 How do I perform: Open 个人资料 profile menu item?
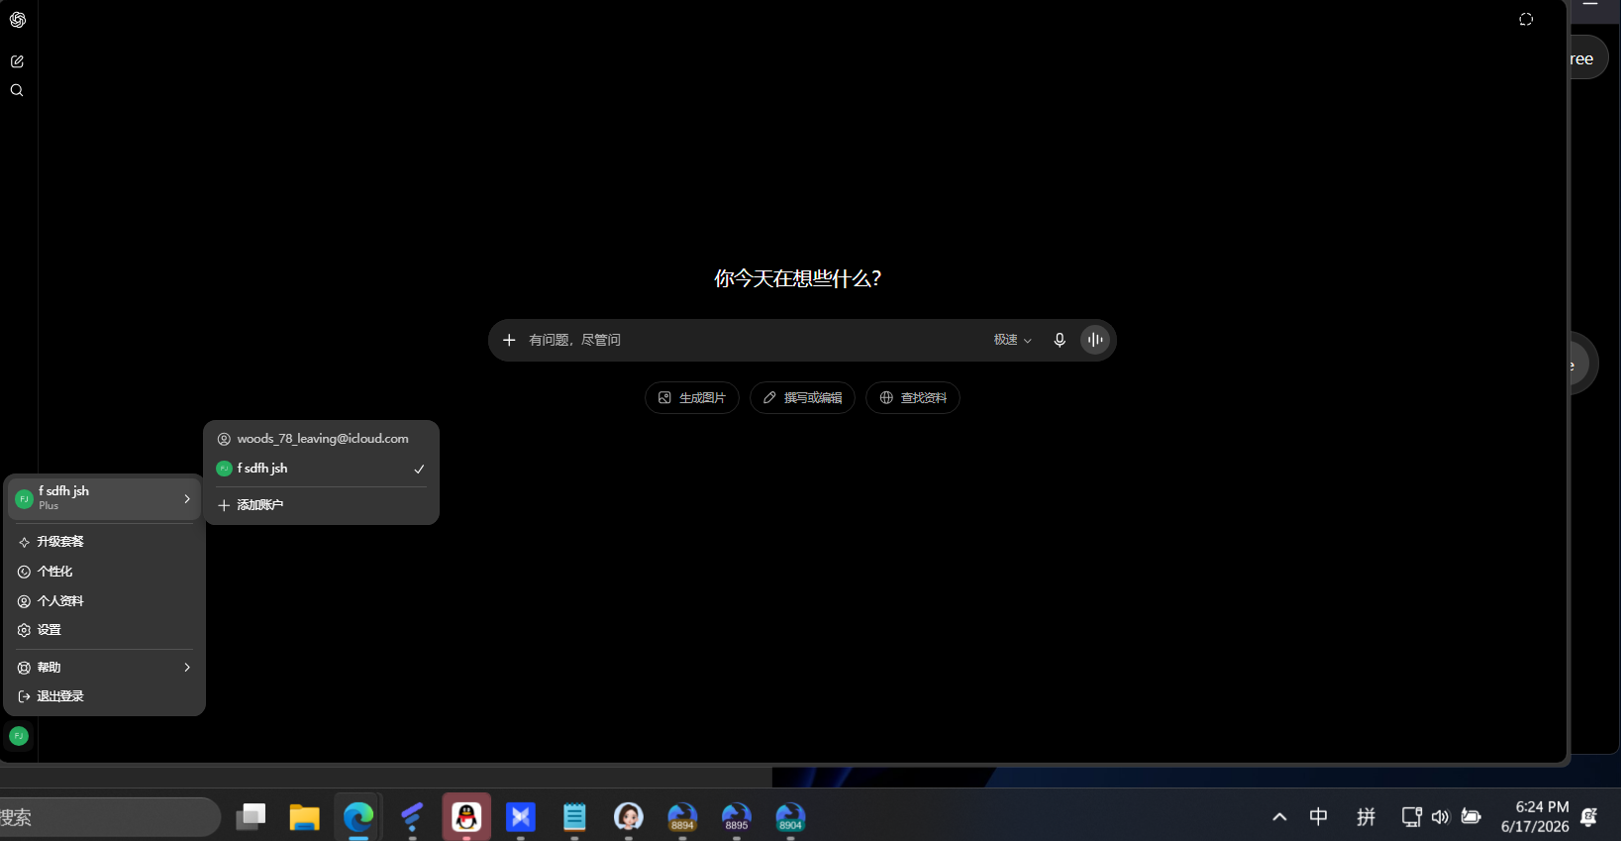pyautogui.click(x=104, y=601)
